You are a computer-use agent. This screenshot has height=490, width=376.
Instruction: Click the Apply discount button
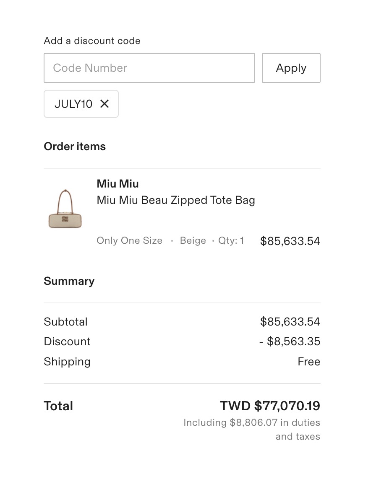[x=291, y=68]
